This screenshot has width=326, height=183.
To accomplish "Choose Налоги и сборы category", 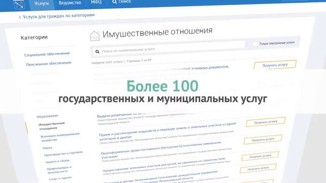I will tap(58, 161).
